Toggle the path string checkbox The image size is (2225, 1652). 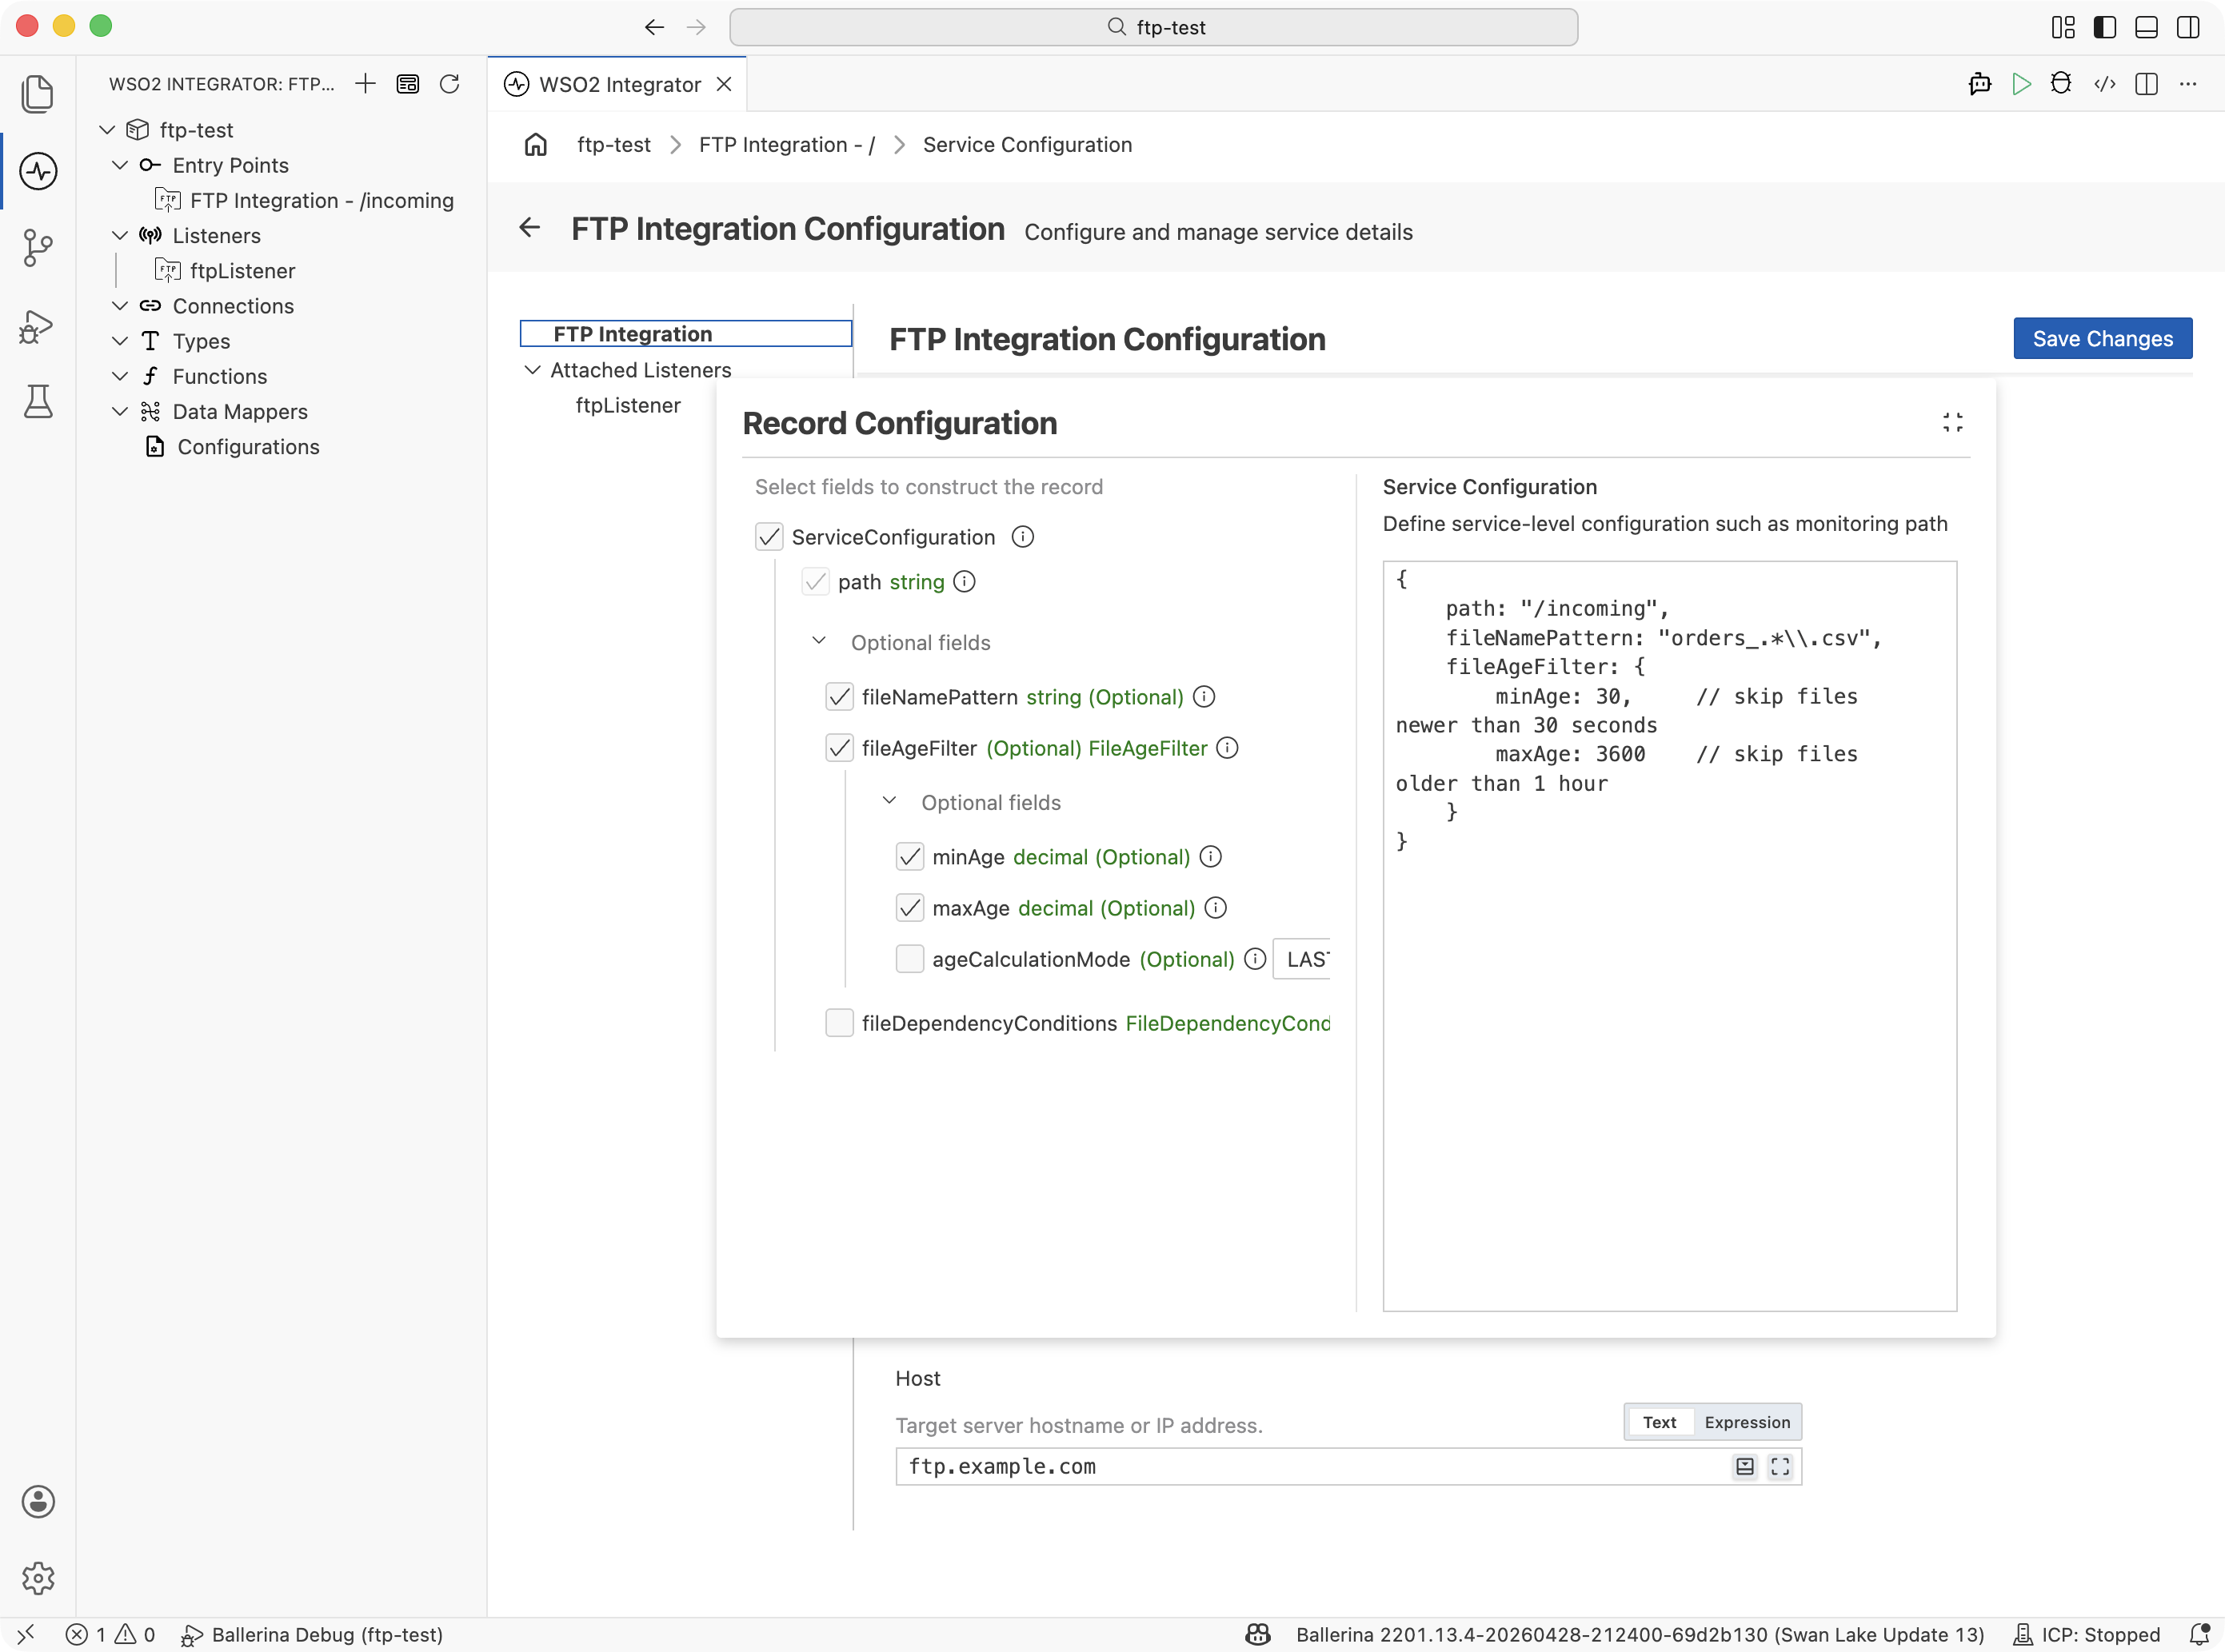[815, 582]
